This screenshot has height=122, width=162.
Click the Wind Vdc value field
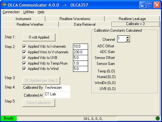[81, 69]
